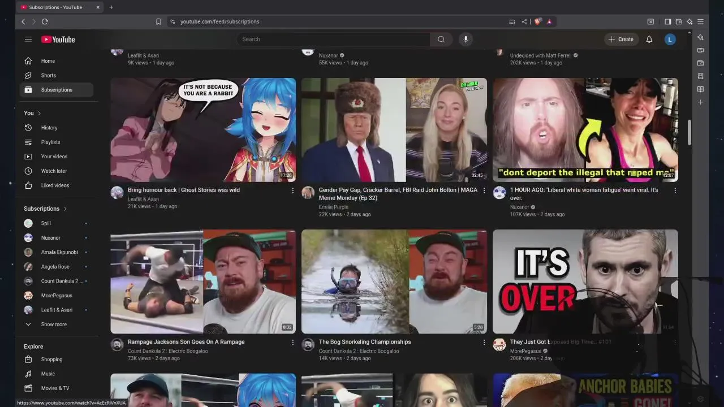Click Undecided with Matt Ferrell channel name
The image size is (724, 407).
(541, 55)
